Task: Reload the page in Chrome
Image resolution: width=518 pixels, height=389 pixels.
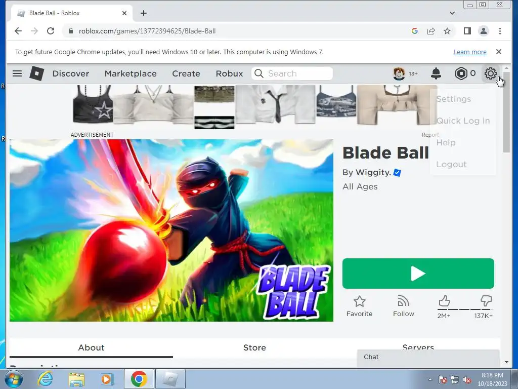Action: 51,31
